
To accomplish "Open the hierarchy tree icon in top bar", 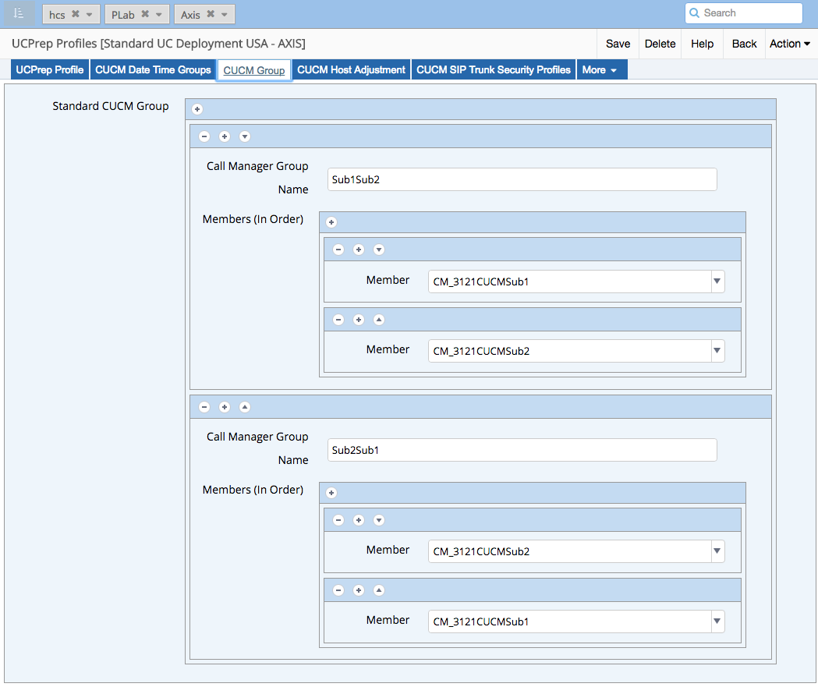I will coord(19,13).
